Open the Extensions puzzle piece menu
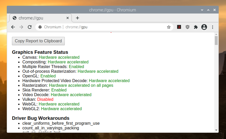 196,27
